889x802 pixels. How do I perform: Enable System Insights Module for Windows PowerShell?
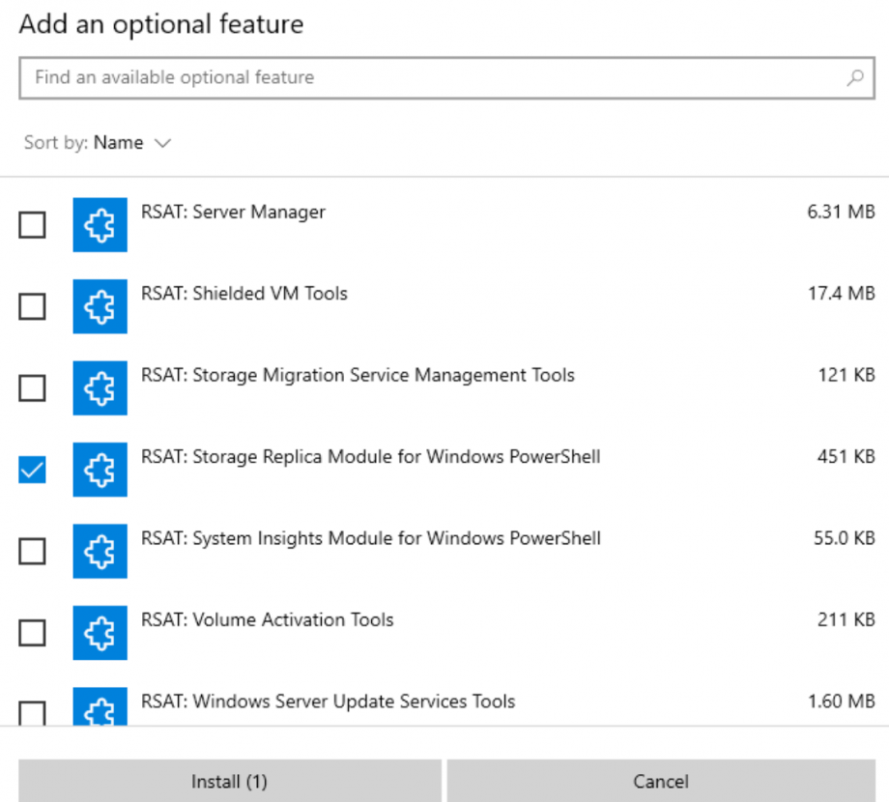pyautogui.click(x=32, y=552)
